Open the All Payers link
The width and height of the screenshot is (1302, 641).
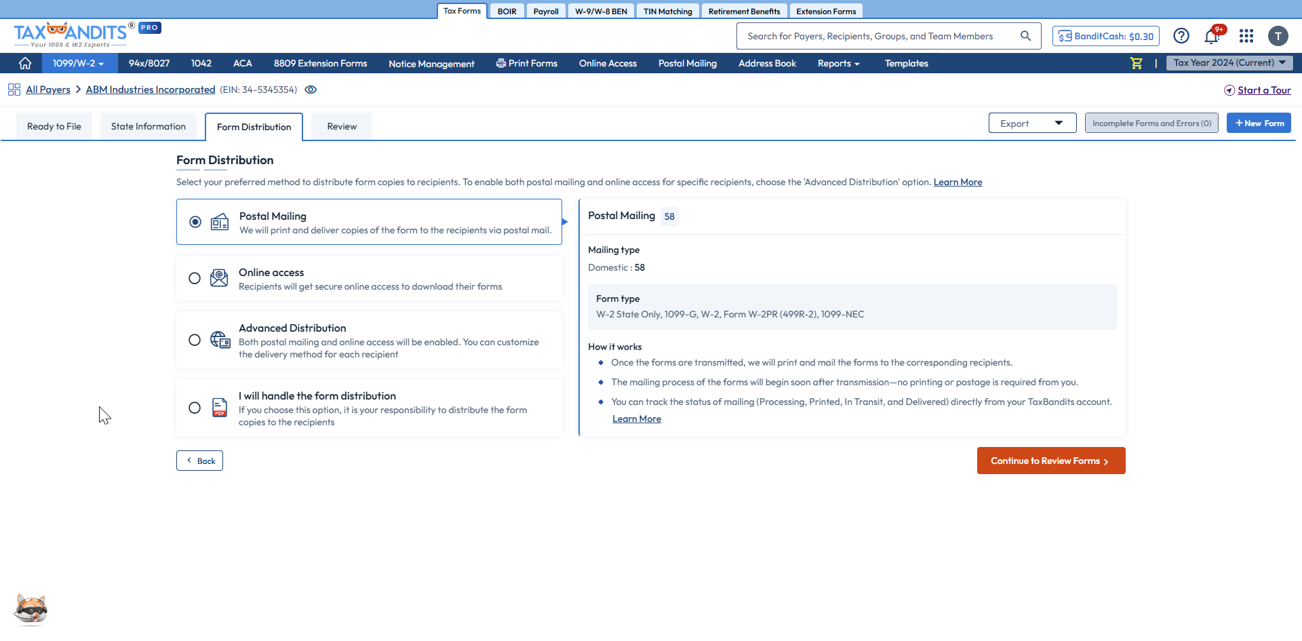click(48, 90)
